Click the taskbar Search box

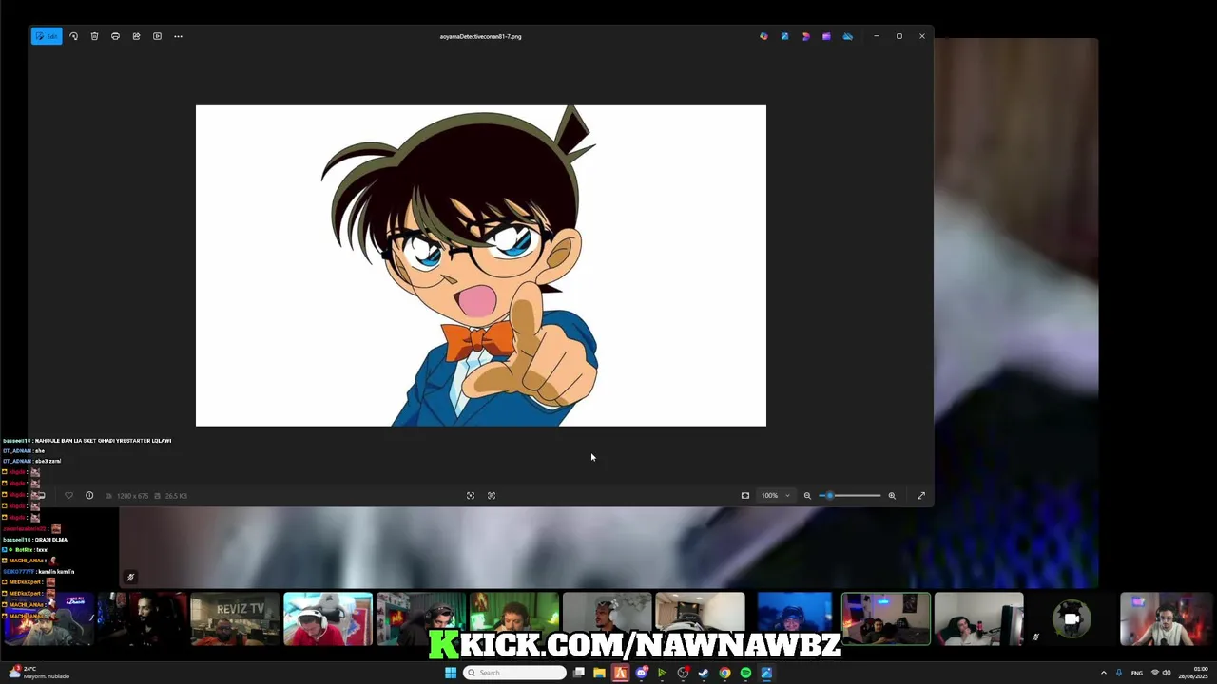[514, 673]
